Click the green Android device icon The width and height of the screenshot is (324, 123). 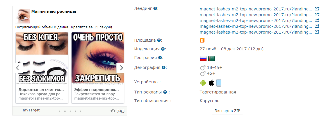[x=203, y=83]
